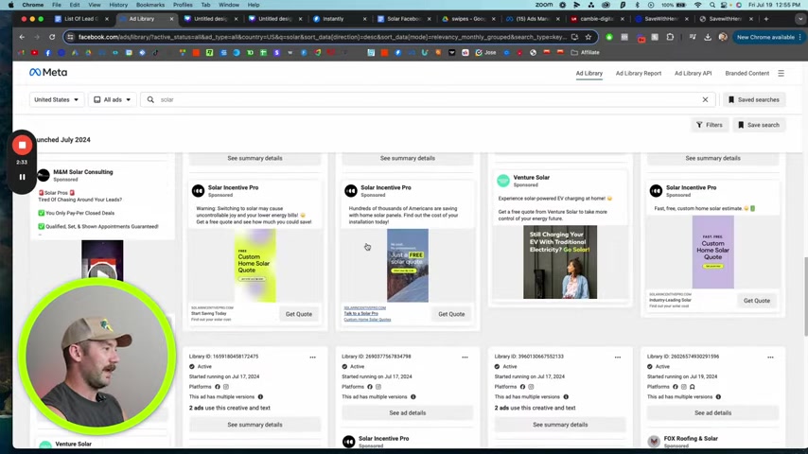Open the hamburger menu beside Branded Content
Viewport: 808px width, 454px height.
click(x=781, y=73)
